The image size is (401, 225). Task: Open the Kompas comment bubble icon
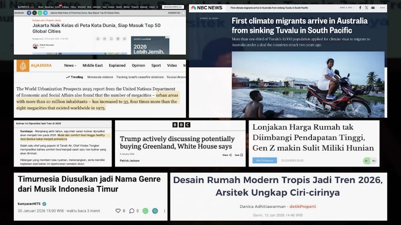coord(183,13)
